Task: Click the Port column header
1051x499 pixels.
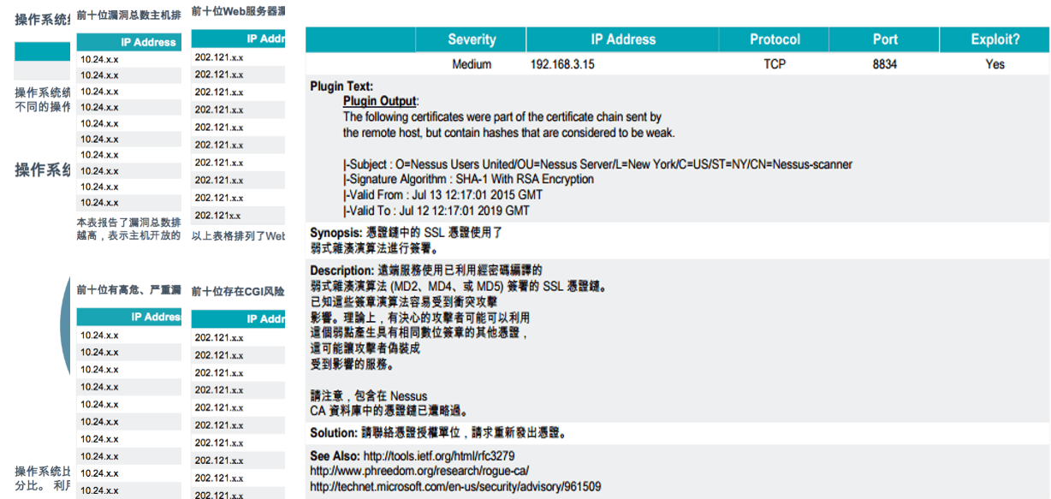Action: tap(885, 39)
